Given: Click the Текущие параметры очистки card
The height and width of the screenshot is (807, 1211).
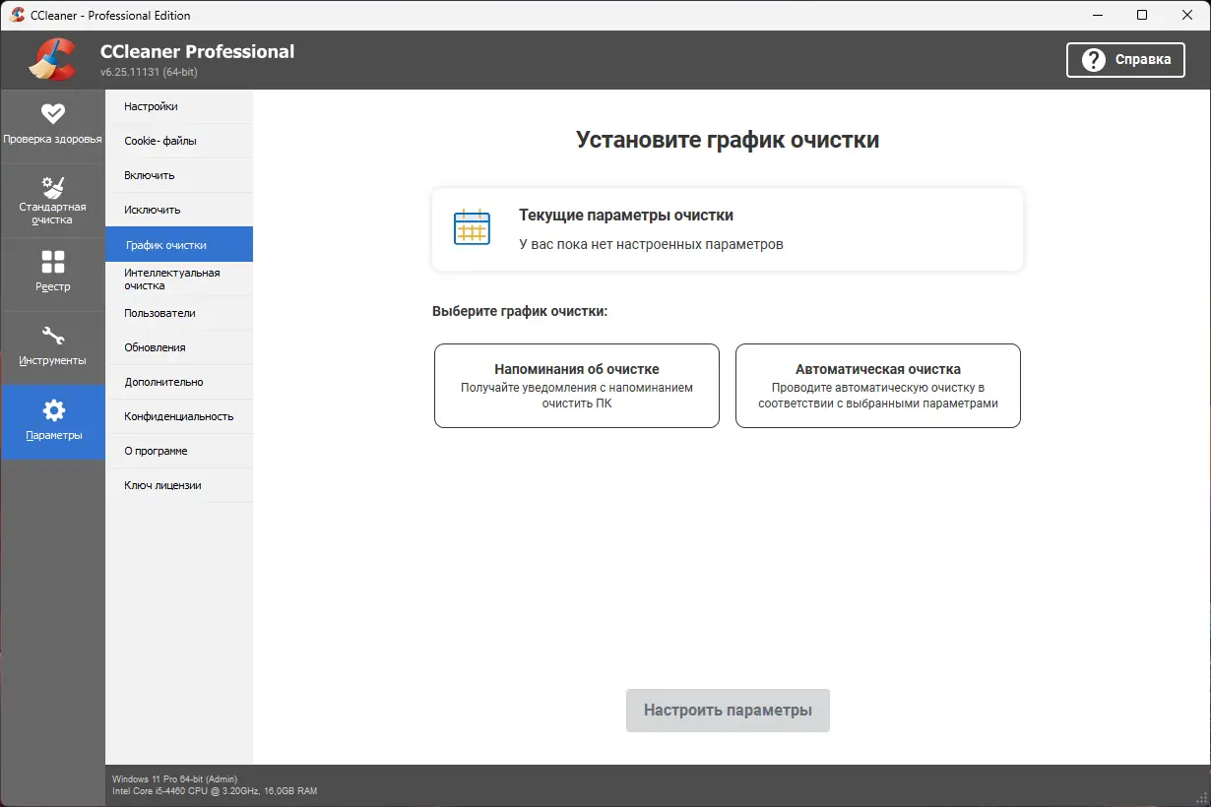Looking at the screenshot, I should pyautogui.click(x=728, y=229).
